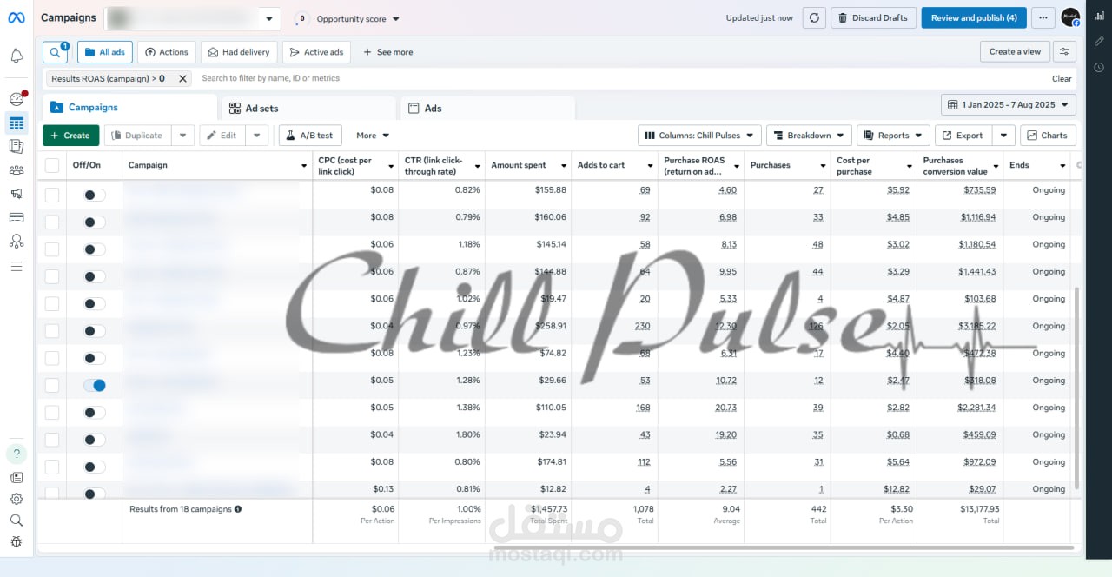Screen dimensions: 1112x577
Task: Open the Reports dropdown
Action: coord(893,136)
